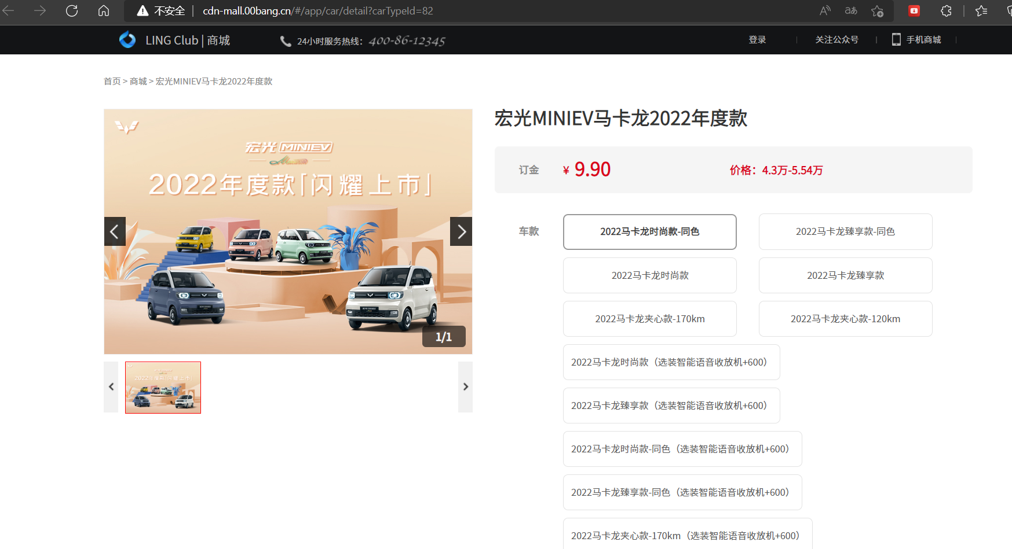Select 2022马卡龙夹心款-170km option
Screen dimensions: 1012x549
(649, 319)
